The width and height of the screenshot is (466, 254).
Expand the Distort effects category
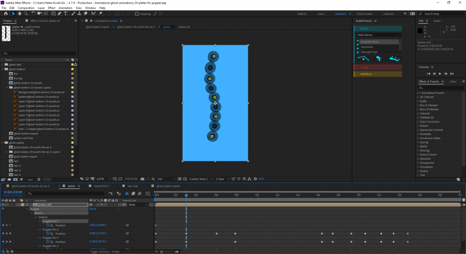point(418,126)
